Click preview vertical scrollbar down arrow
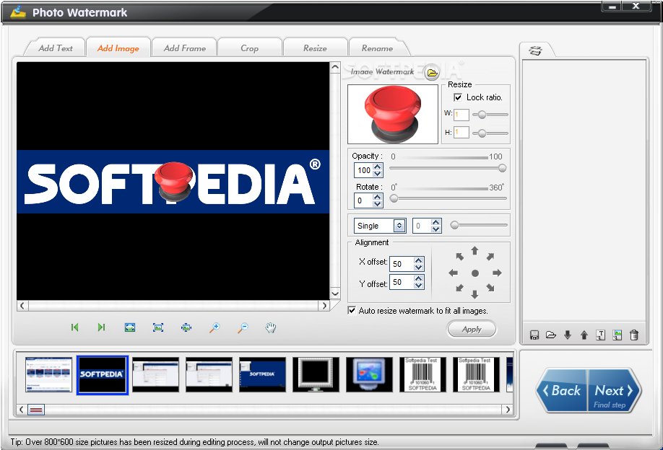This screenshot has height=450, width=663. (335, 294)
